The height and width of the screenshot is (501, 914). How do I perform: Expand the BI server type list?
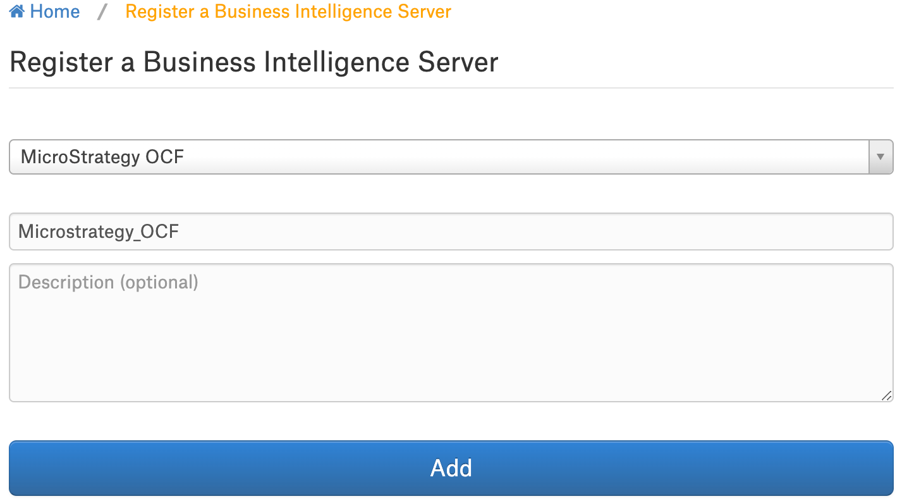451,157
